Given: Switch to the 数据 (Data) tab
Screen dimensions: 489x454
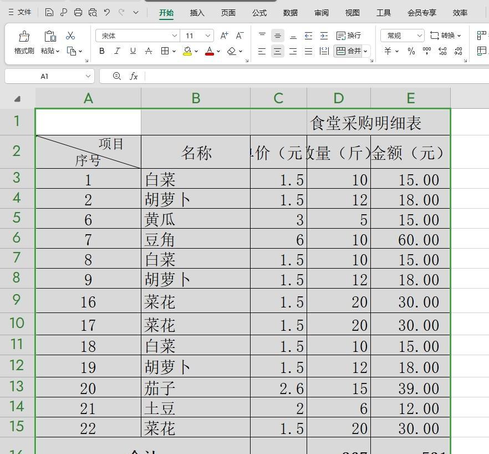Looking at the screenshot, I should pos(291,13).
